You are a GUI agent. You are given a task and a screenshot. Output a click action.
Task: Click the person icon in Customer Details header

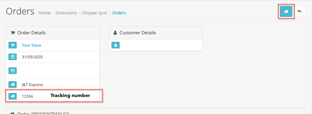click(x=115, y=33)
